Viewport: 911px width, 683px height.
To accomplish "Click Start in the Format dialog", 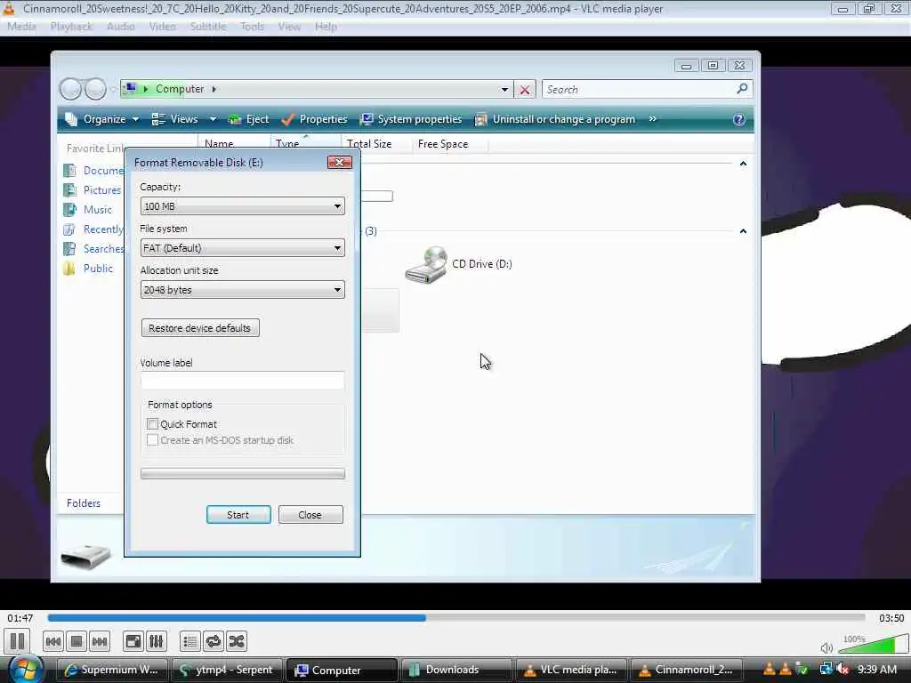I will 238,515.
